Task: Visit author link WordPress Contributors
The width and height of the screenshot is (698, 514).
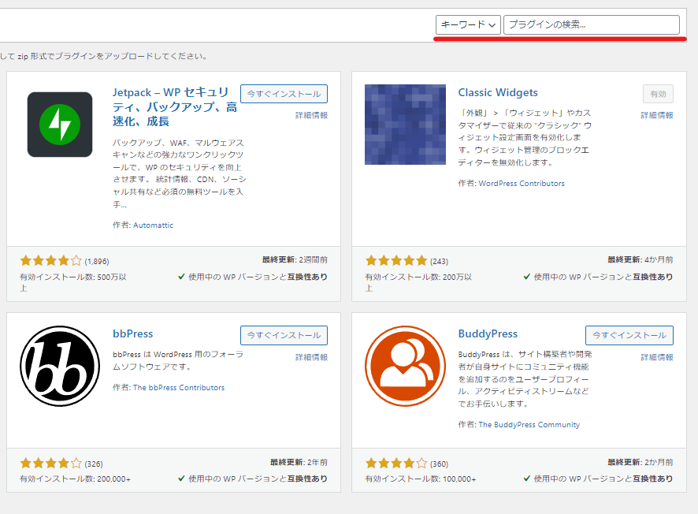Action: click(x=522, y=183)
